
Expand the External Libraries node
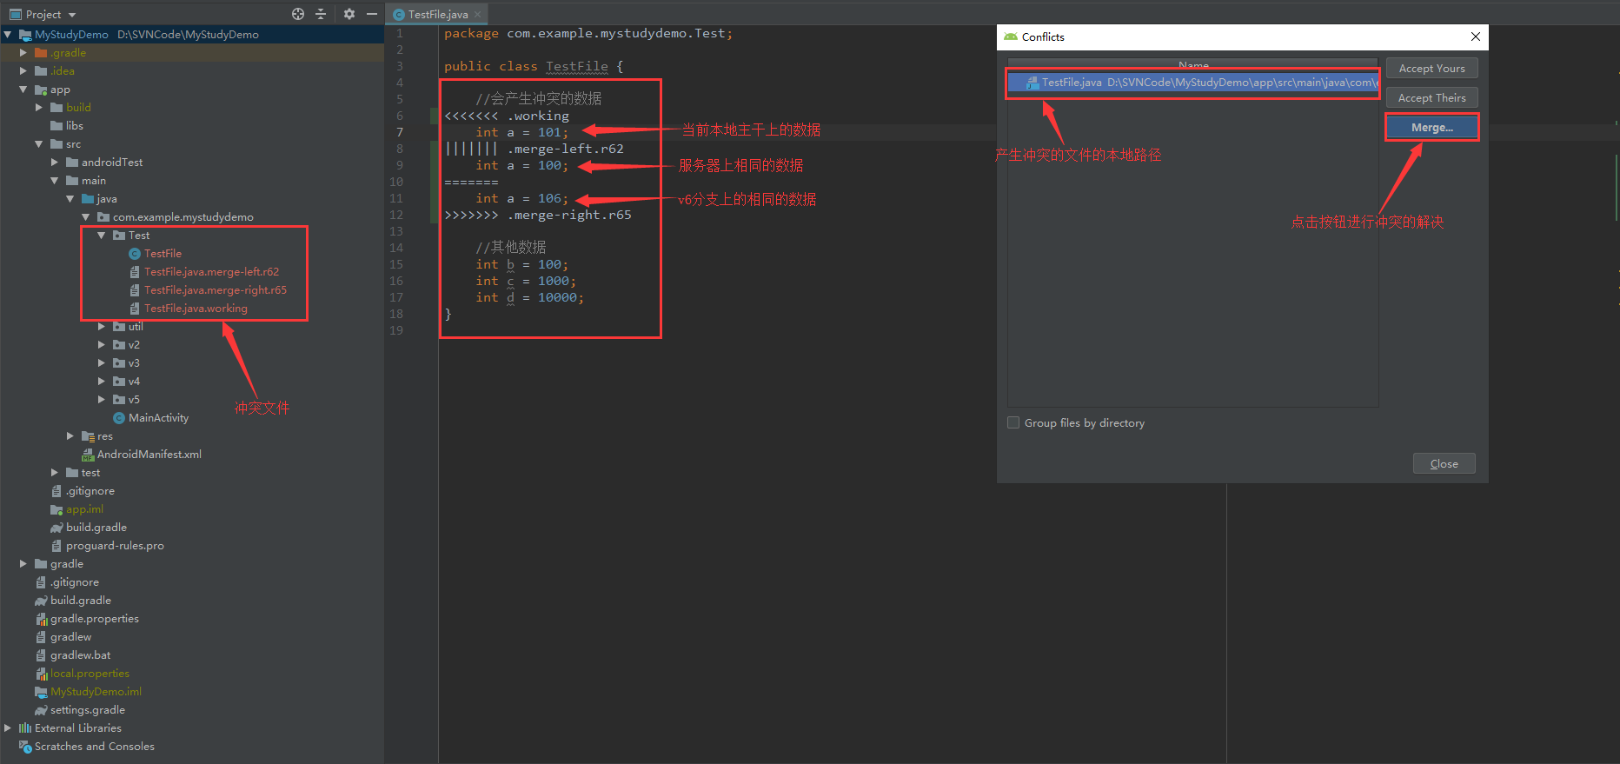(8, 728)
